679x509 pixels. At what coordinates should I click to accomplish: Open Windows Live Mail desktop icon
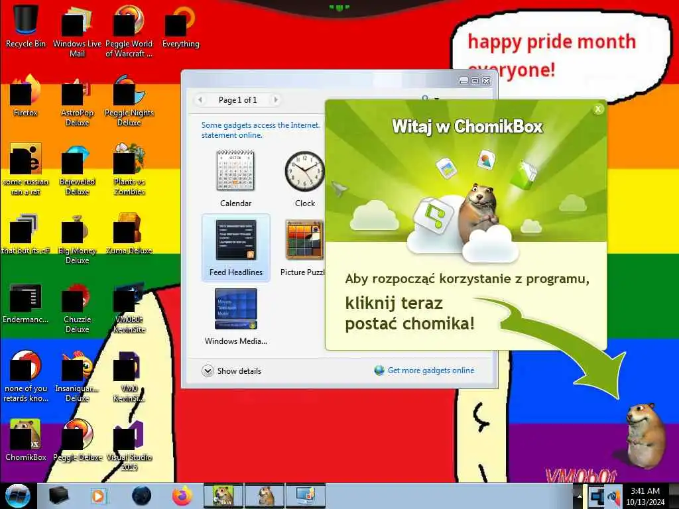(77, 30)
